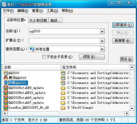
Task: Sort by the 名称 column header
Action: tap(31, 67)
